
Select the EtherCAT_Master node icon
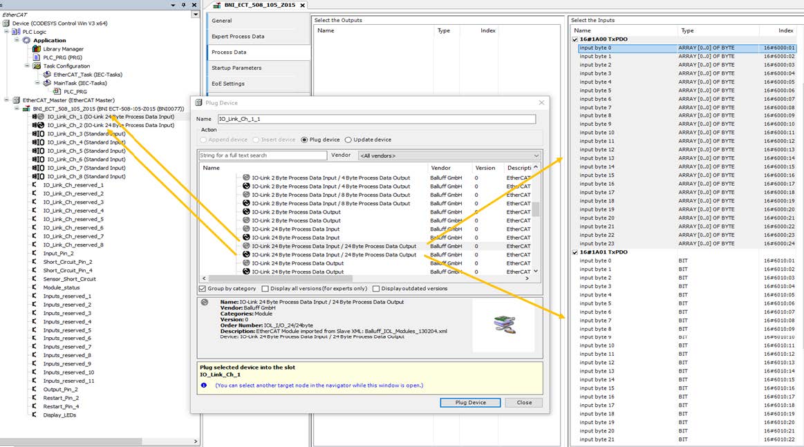pyautogui.click(x=17, y=100)
